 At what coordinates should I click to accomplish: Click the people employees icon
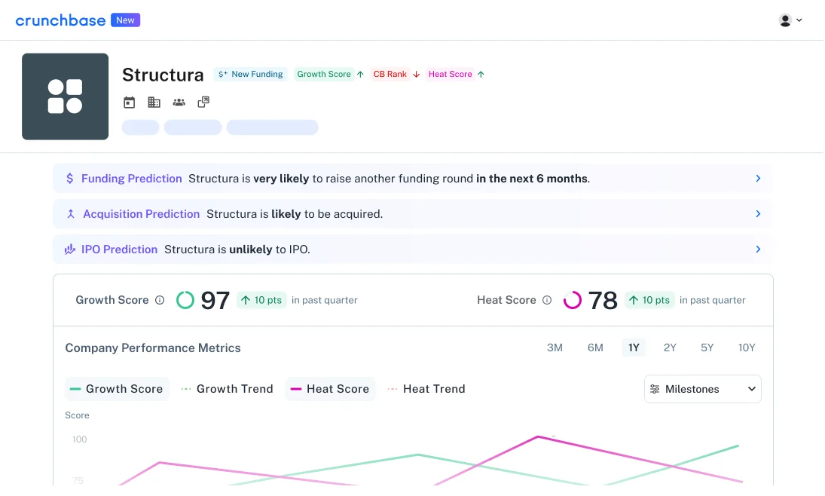pos(179,103)
